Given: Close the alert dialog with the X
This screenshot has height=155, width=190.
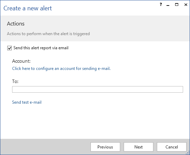Looking at the screenshot, I should (186, 4).
